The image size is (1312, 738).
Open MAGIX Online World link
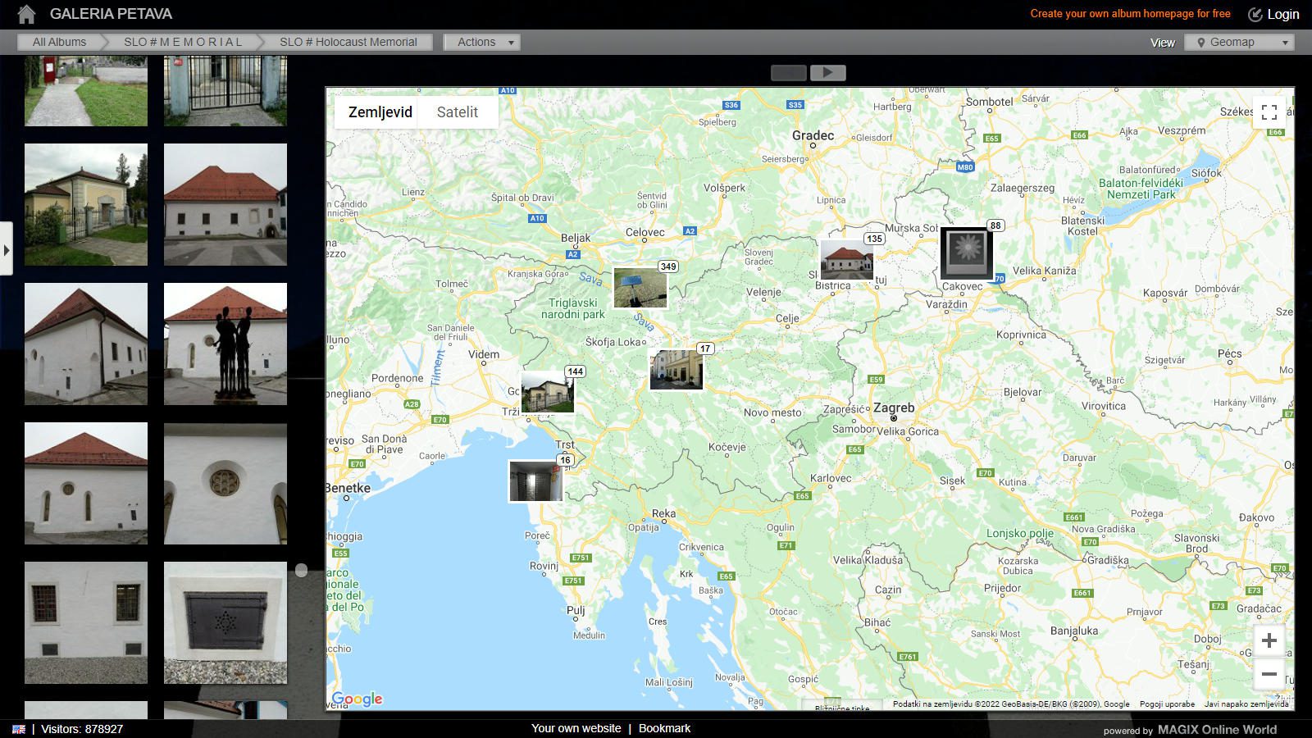point(1217,730)
